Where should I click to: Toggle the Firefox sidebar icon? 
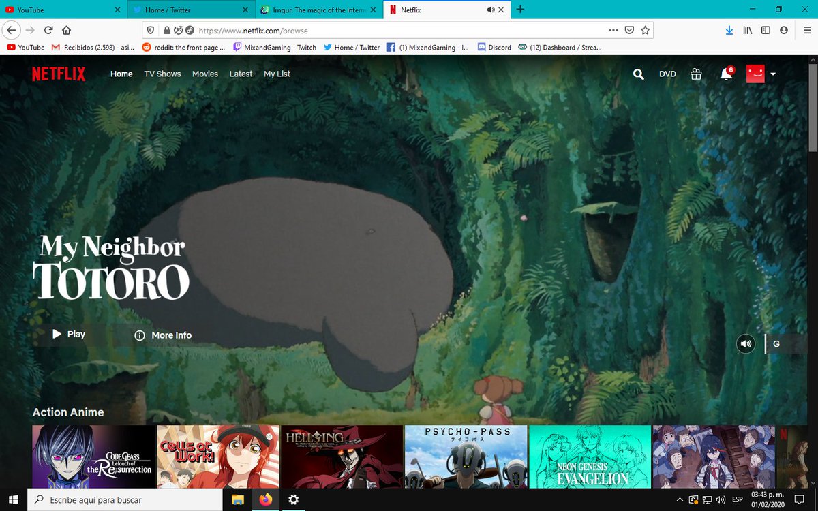(766, 30)
